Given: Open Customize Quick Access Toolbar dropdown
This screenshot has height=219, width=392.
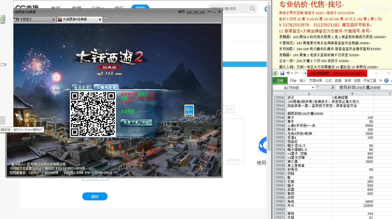Looking at the screenshot, I should tap(305, 73).
